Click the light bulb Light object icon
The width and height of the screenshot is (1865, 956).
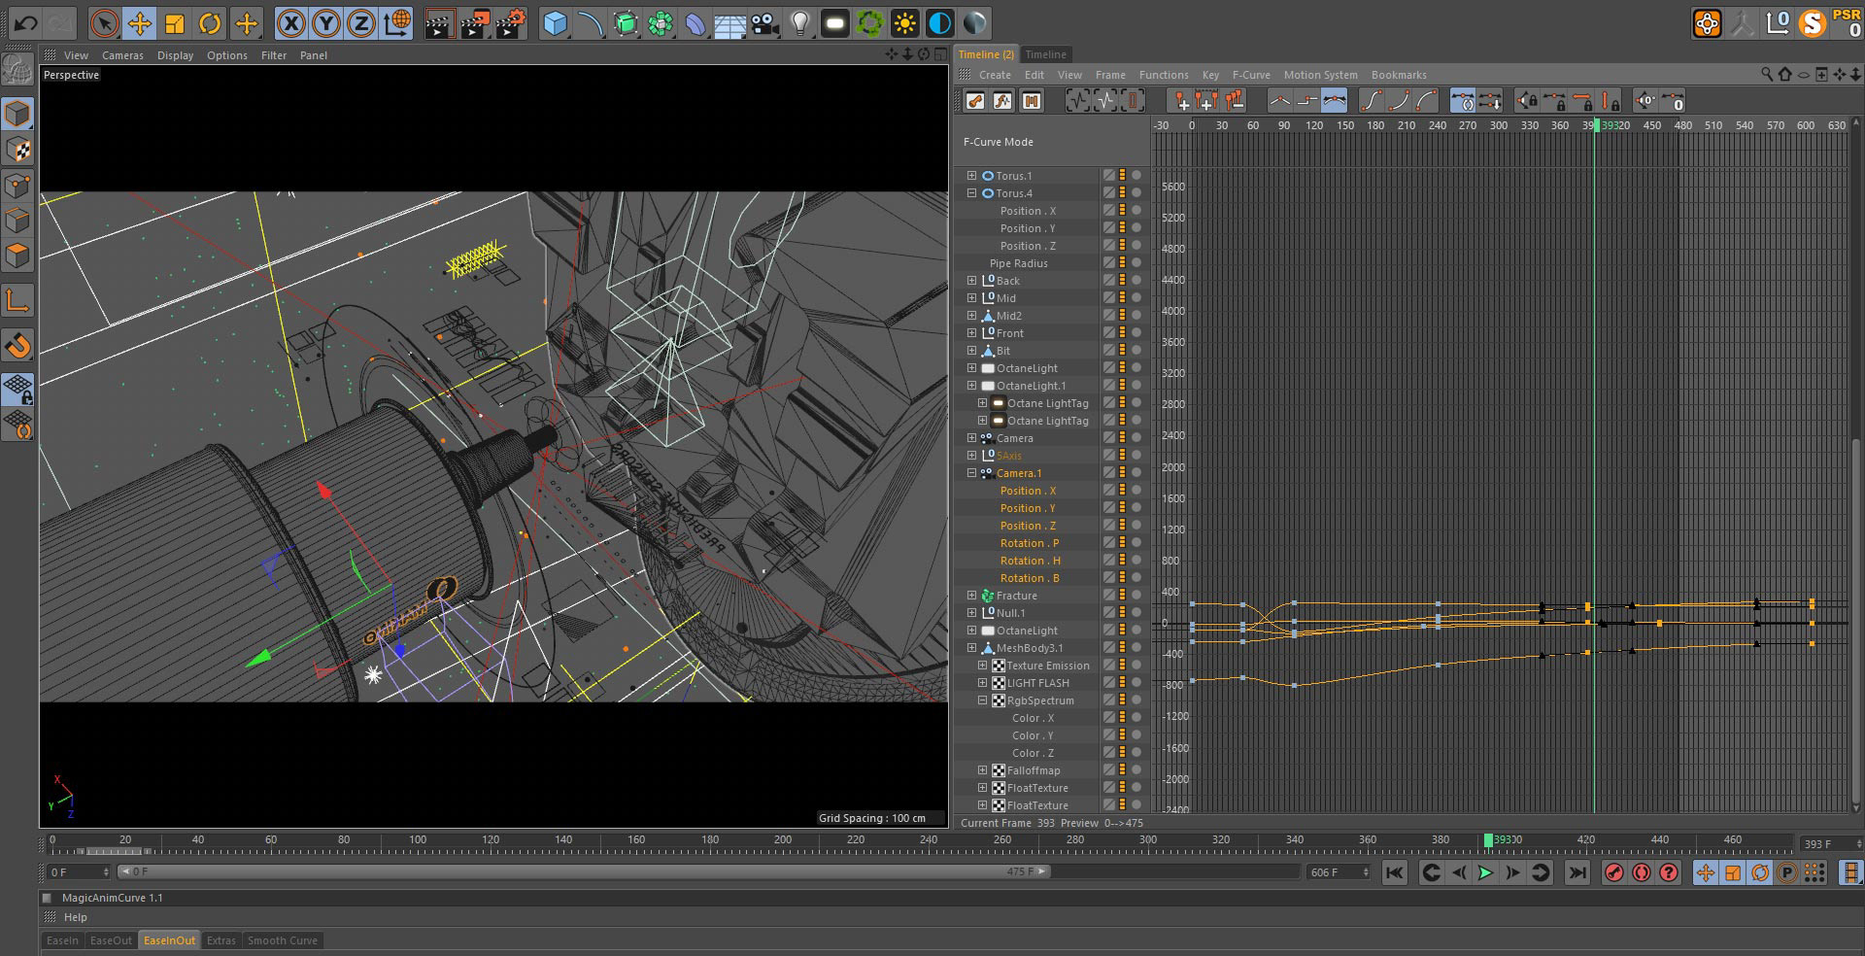click(799, 23)
